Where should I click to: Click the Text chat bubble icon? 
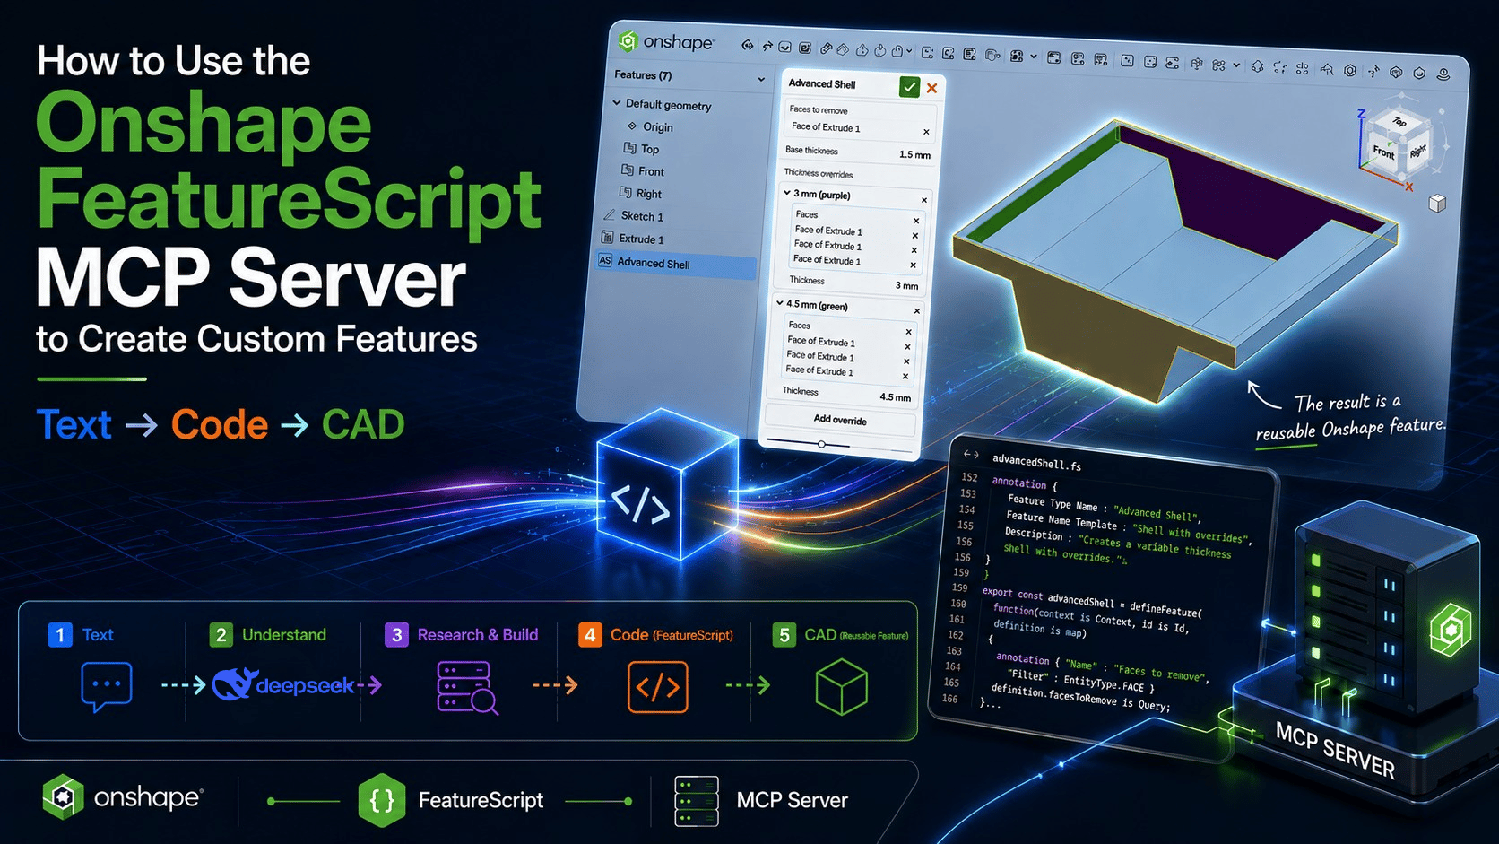pyautogui.click(x=107, y=687)
